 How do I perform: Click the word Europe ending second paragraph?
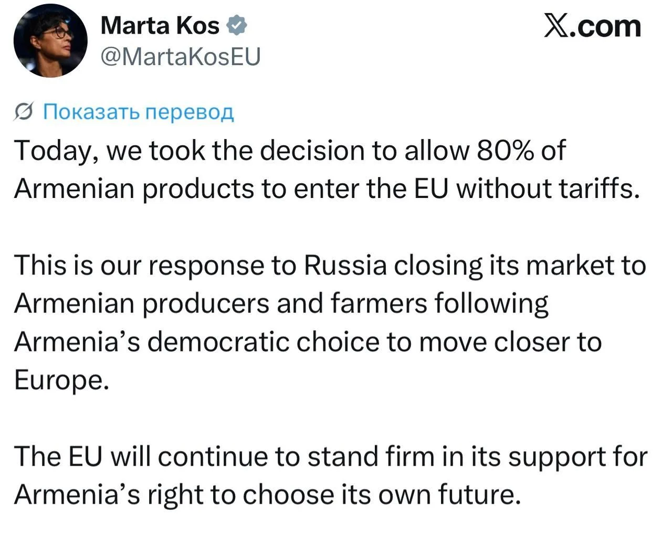click(x=61, y=380)
